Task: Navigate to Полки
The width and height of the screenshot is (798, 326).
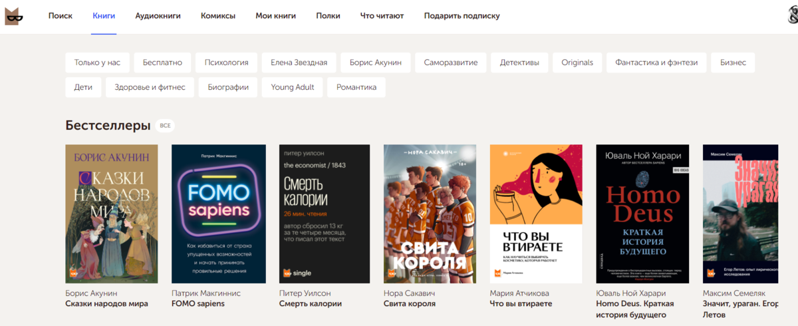Action: click(329, 16)
